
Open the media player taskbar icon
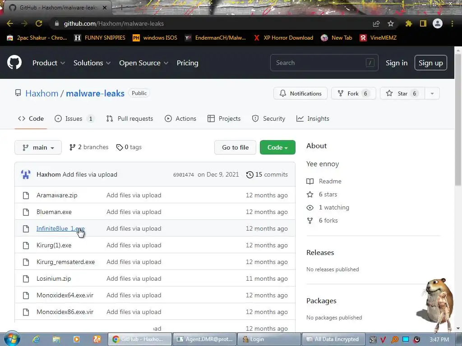77,339
